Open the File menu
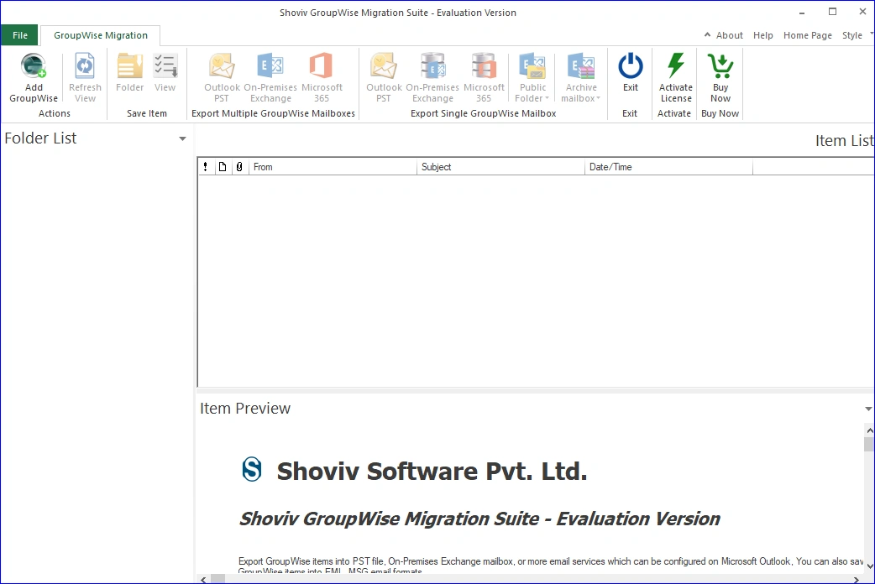This screenshot has height=584, width=875. click(x=19, y=35)
